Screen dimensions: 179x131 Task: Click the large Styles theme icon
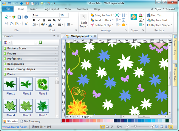(134, 17)
